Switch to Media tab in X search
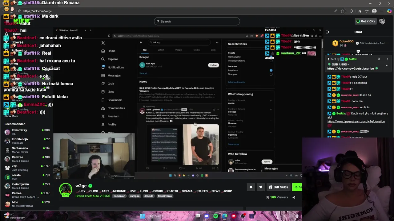Screen dimensions: 394x221 click(x=196, y=50)
